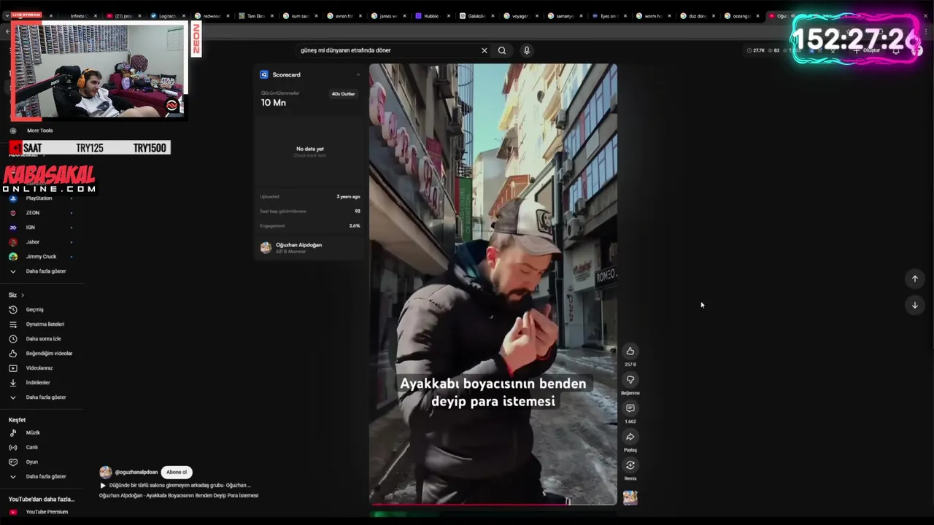Dislike the Short (Beğenme)

tap(630, 379)
